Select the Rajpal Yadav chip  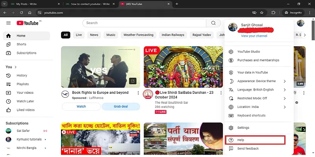pos(202,35)
